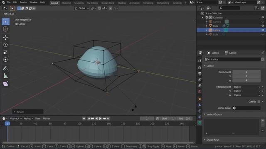Open the Keying dropdown menu
This screenshot has height=149, width=266.
[28, 119]
